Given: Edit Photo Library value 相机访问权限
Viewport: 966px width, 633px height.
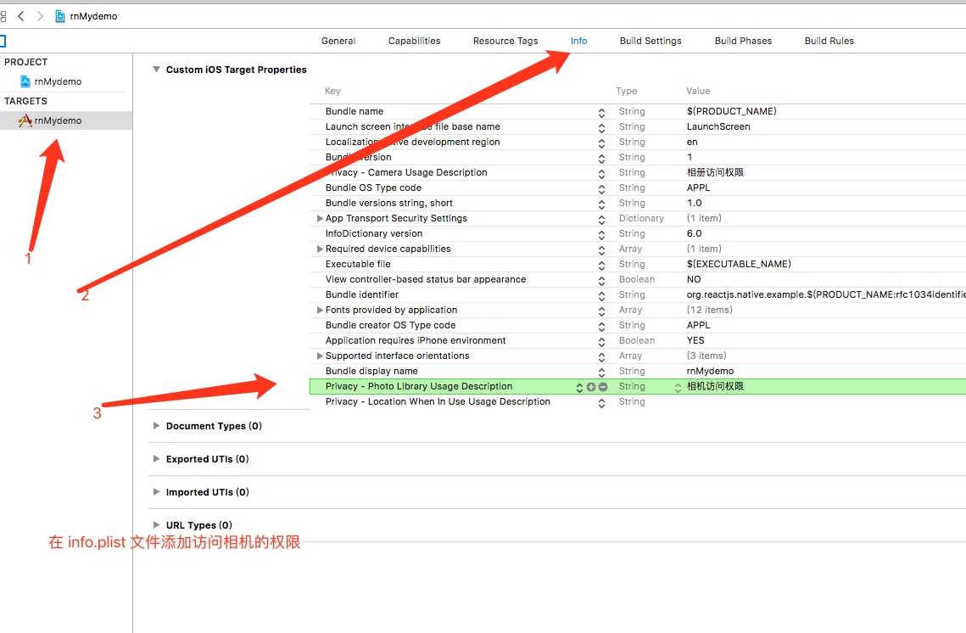Looking at the screenshot, I should point(715,386).
